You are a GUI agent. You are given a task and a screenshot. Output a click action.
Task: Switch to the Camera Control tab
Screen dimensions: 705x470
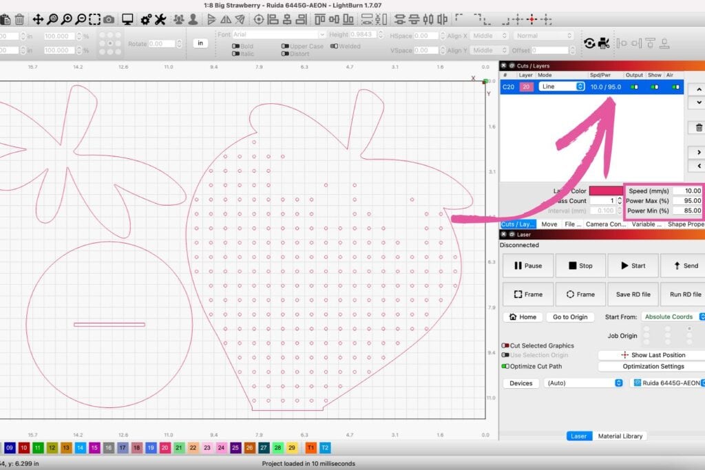tap(606, 224)
